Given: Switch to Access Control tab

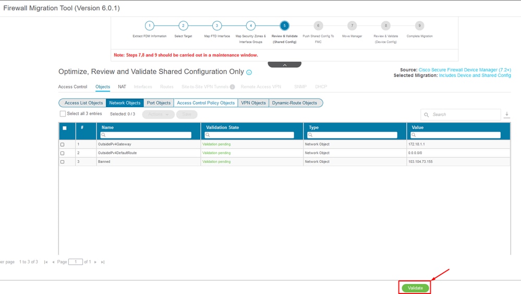Looking at the screenshot, I should [x=72, y=87].
